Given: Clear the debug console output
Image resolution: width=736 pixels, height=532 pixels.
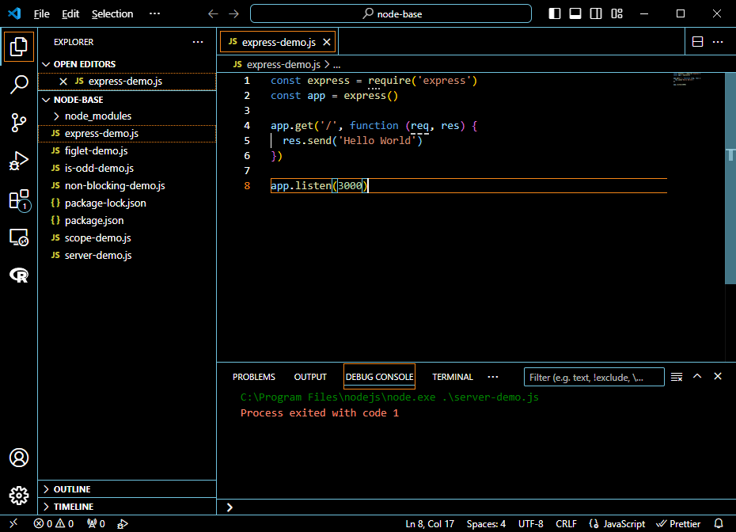Looking at the screenshot, I should pos(677,377).
